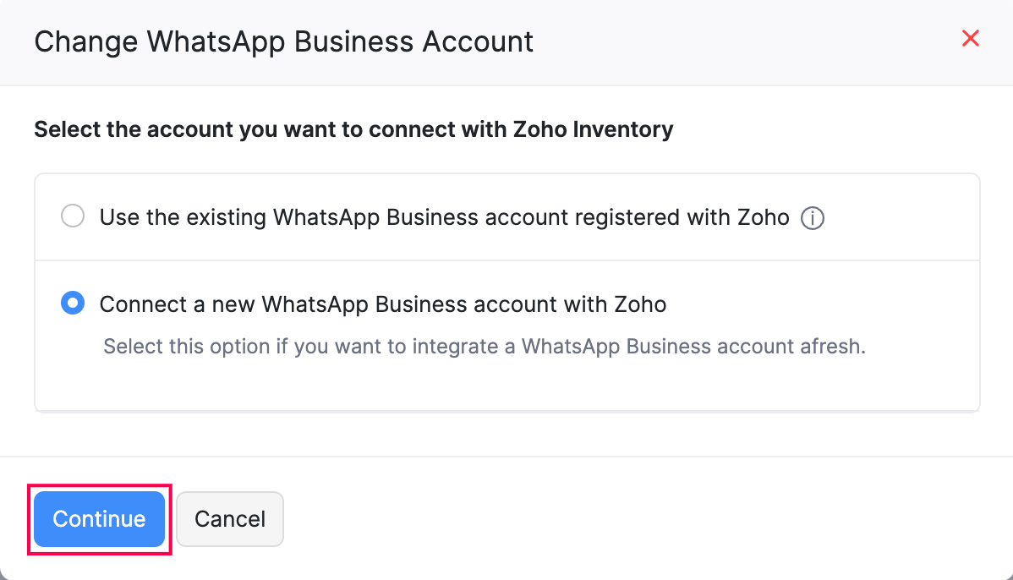Select the Connect a new account radio button
Image resolution: width=1013 pixels, height=580 pixels.
point(73,304)
